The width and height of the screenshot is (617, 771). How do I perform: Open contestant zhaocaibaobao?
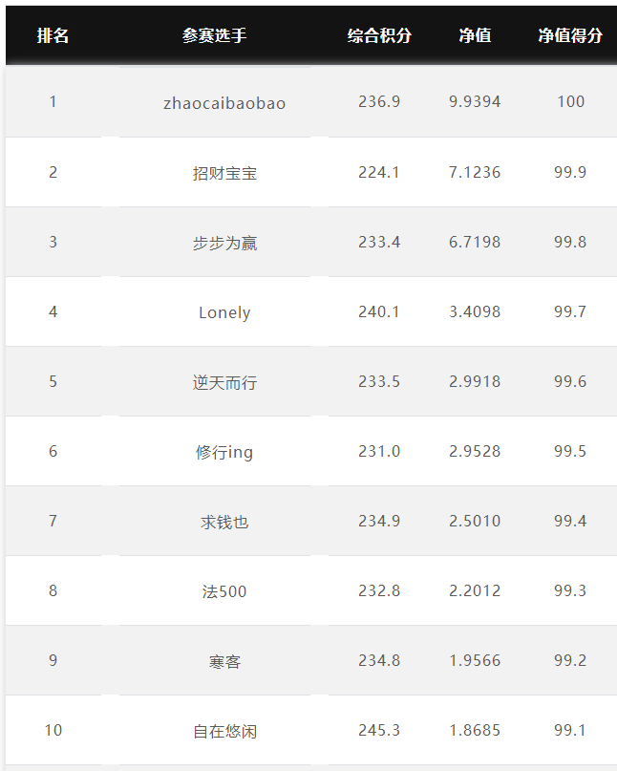click(224, 103)
